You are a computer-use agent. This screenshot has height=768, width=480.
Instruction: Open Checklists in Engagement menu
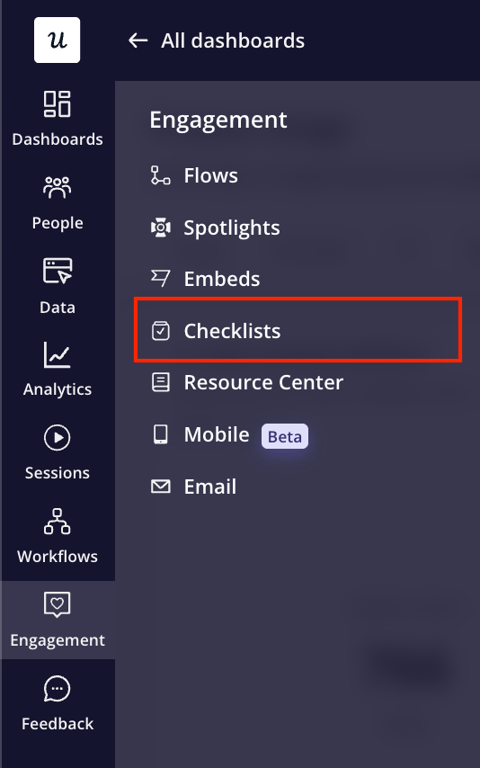(x=232, y=331)
